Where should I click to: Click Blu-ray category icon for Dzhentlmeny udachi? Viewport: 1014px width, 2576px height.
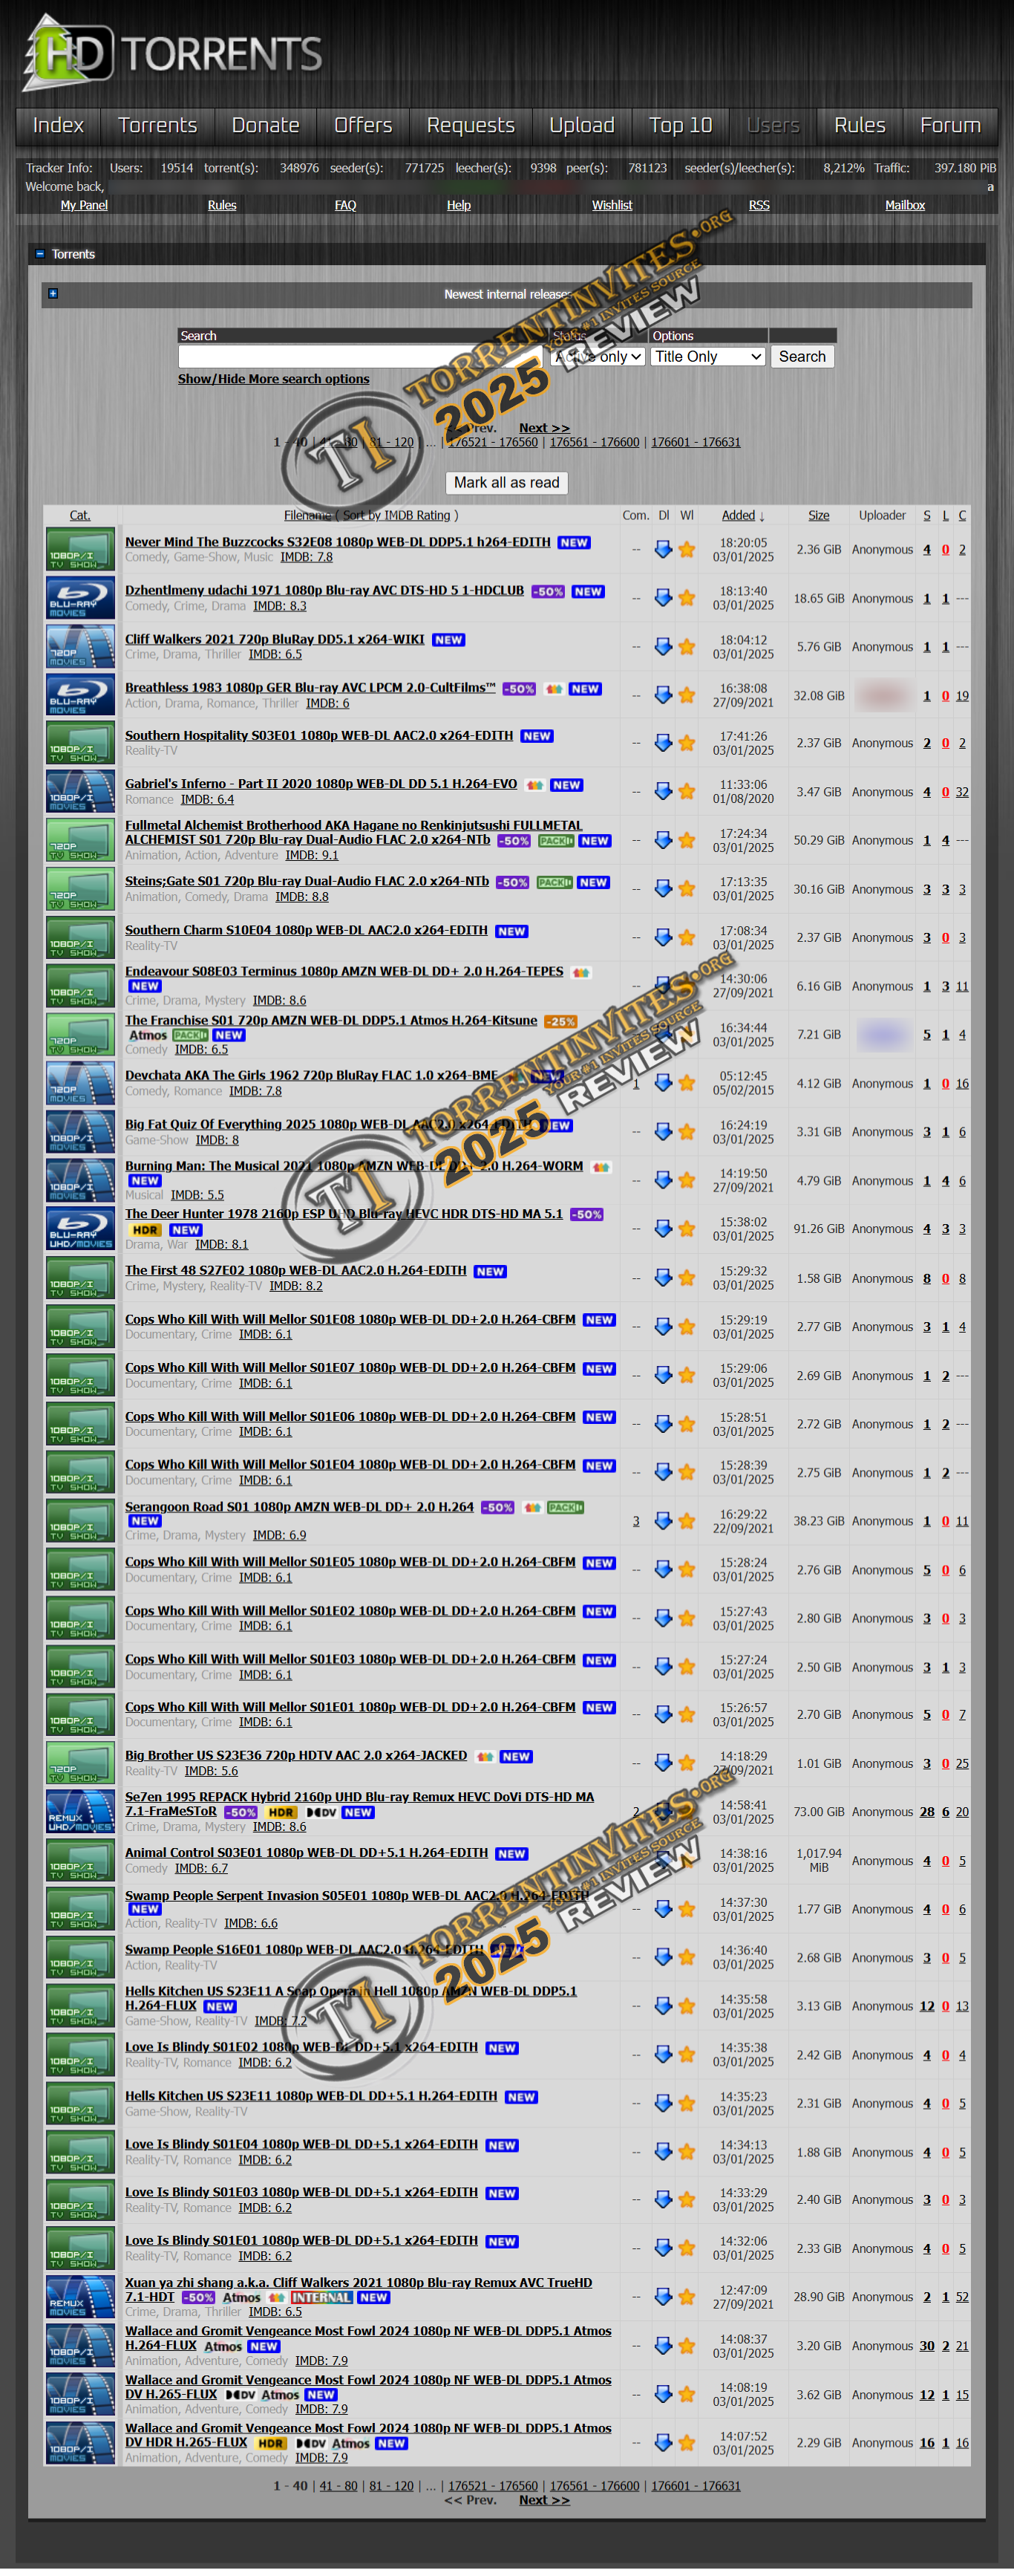coord(80,598)
